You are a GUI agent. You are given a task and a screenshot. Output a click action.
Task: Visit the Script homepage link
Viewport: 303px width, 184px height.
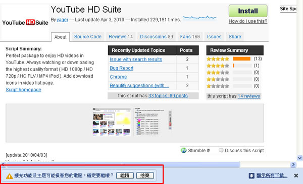click(x=23, y=90)
